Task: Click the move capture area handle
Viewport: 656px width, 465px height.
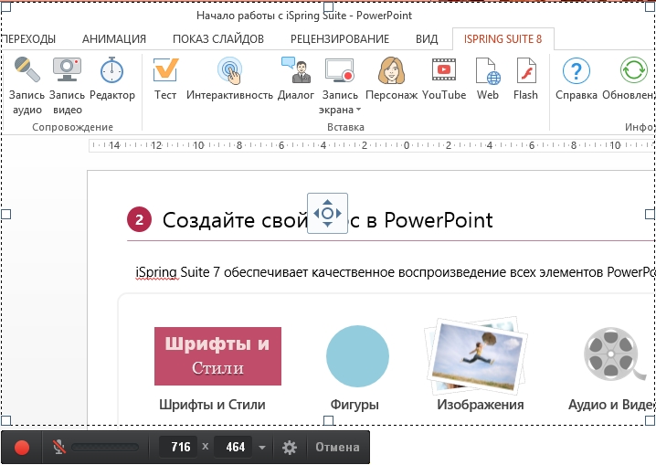Action: 328,213
